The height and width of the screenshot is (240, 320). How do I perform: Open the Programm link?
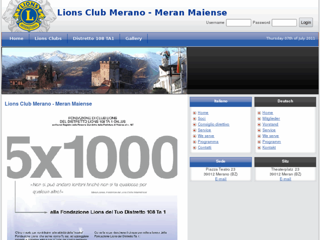click(272, 141)
